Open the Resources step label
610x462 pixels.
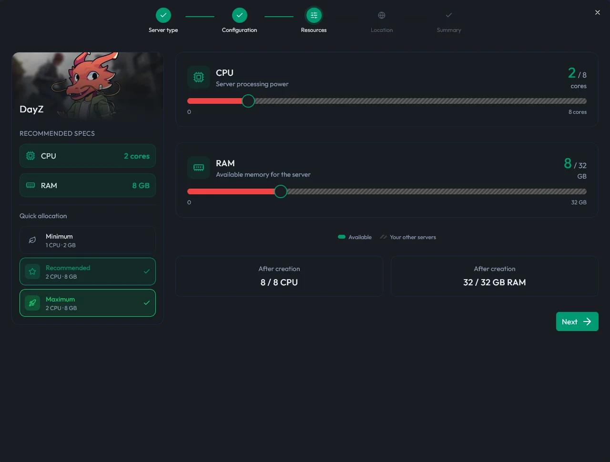[314, 30]
